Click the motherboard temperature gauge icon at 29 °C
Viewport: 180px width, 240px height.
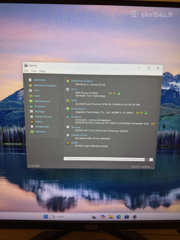tap(146, 113)
